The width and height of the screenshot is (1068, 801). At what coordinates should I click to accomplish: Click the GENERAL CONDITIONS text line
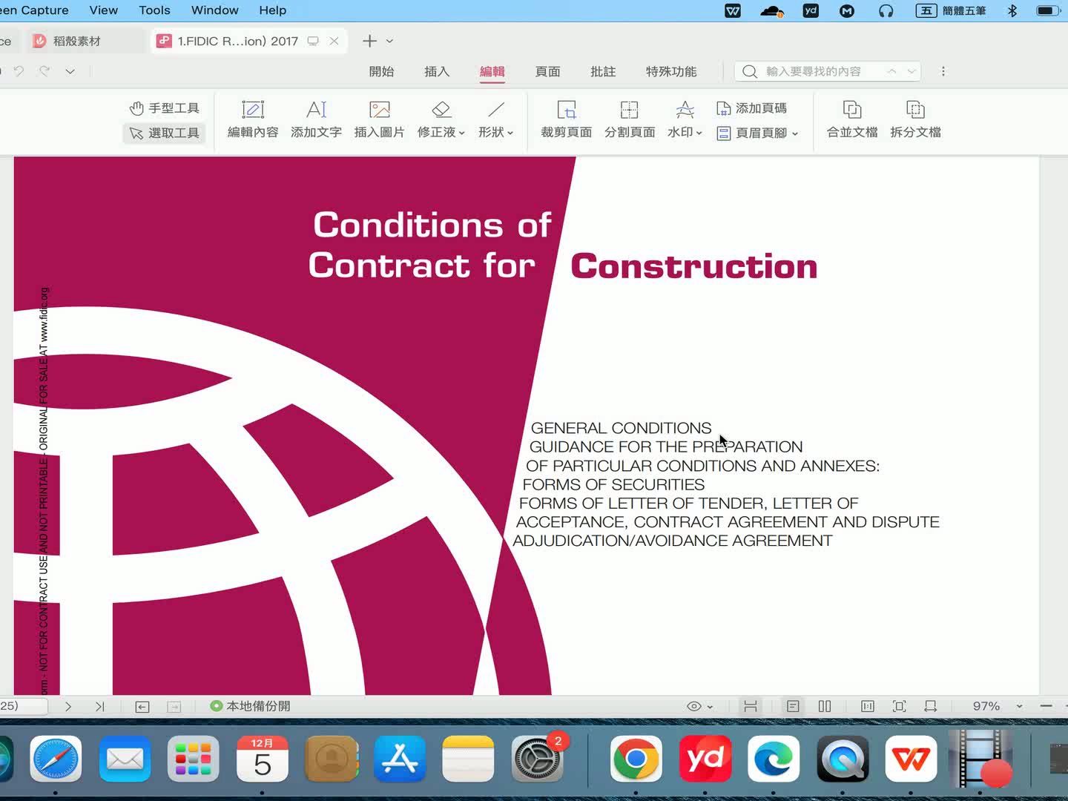[621, 428]
